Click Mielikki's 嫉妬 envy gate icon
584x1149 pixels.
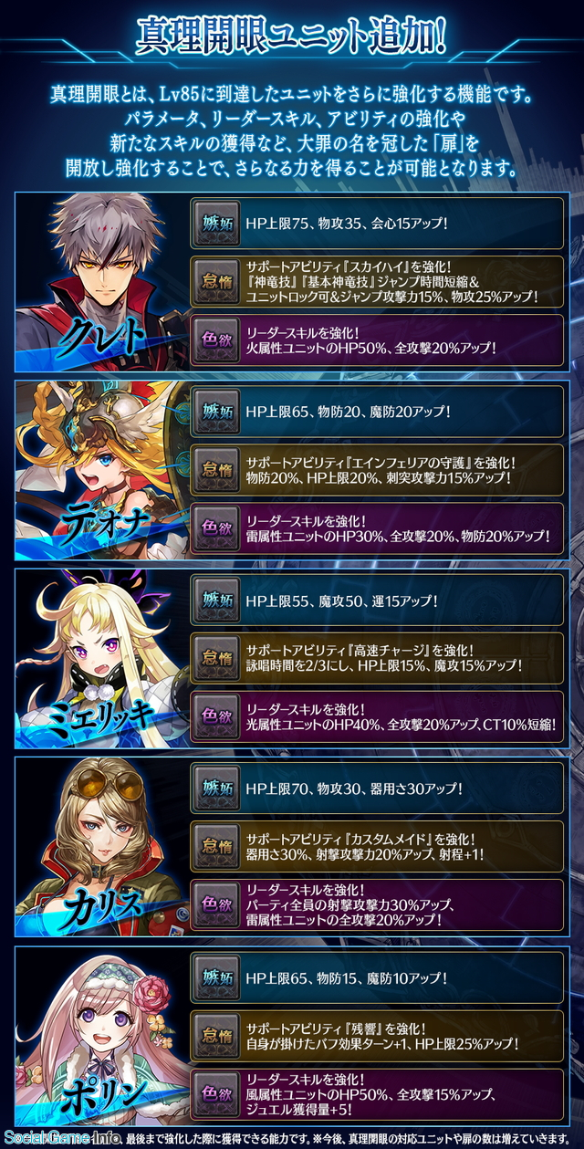pyautogui.click(x=218, y=601)
